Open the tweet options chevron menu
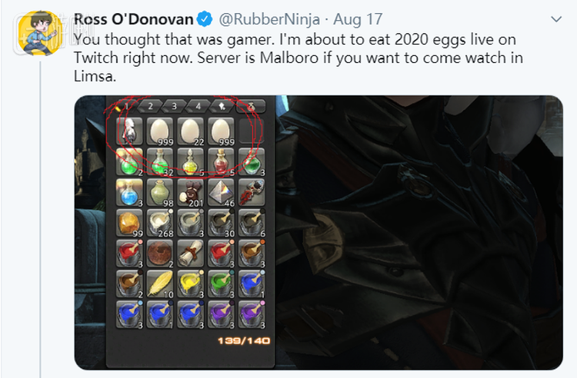This screenshot has height=378, width=577. click(556, 19)
